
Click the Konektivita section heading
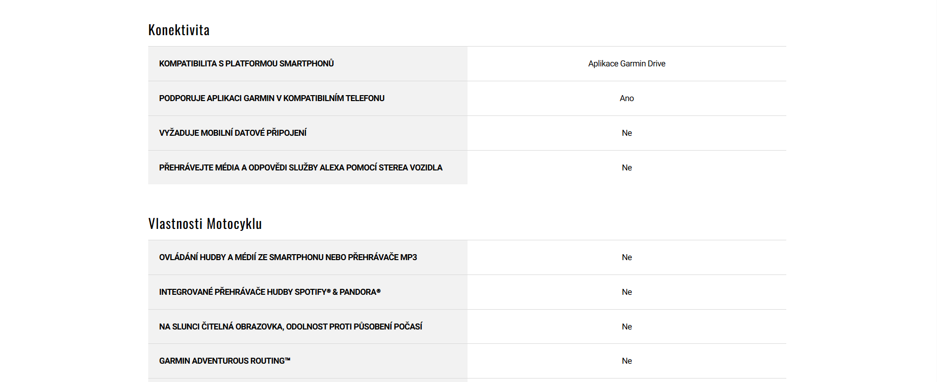179,30
